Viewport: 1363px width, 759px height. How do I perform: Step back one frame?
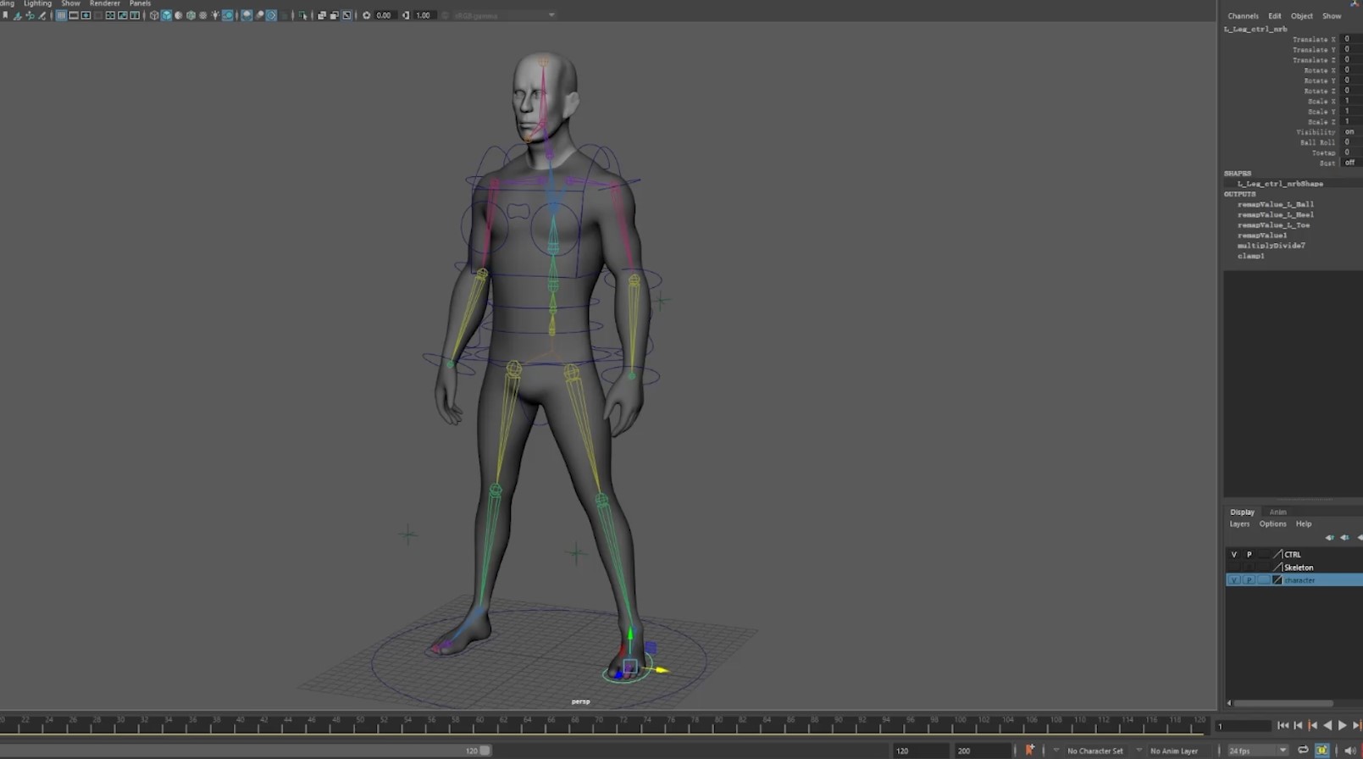(x=1298, y=725)
